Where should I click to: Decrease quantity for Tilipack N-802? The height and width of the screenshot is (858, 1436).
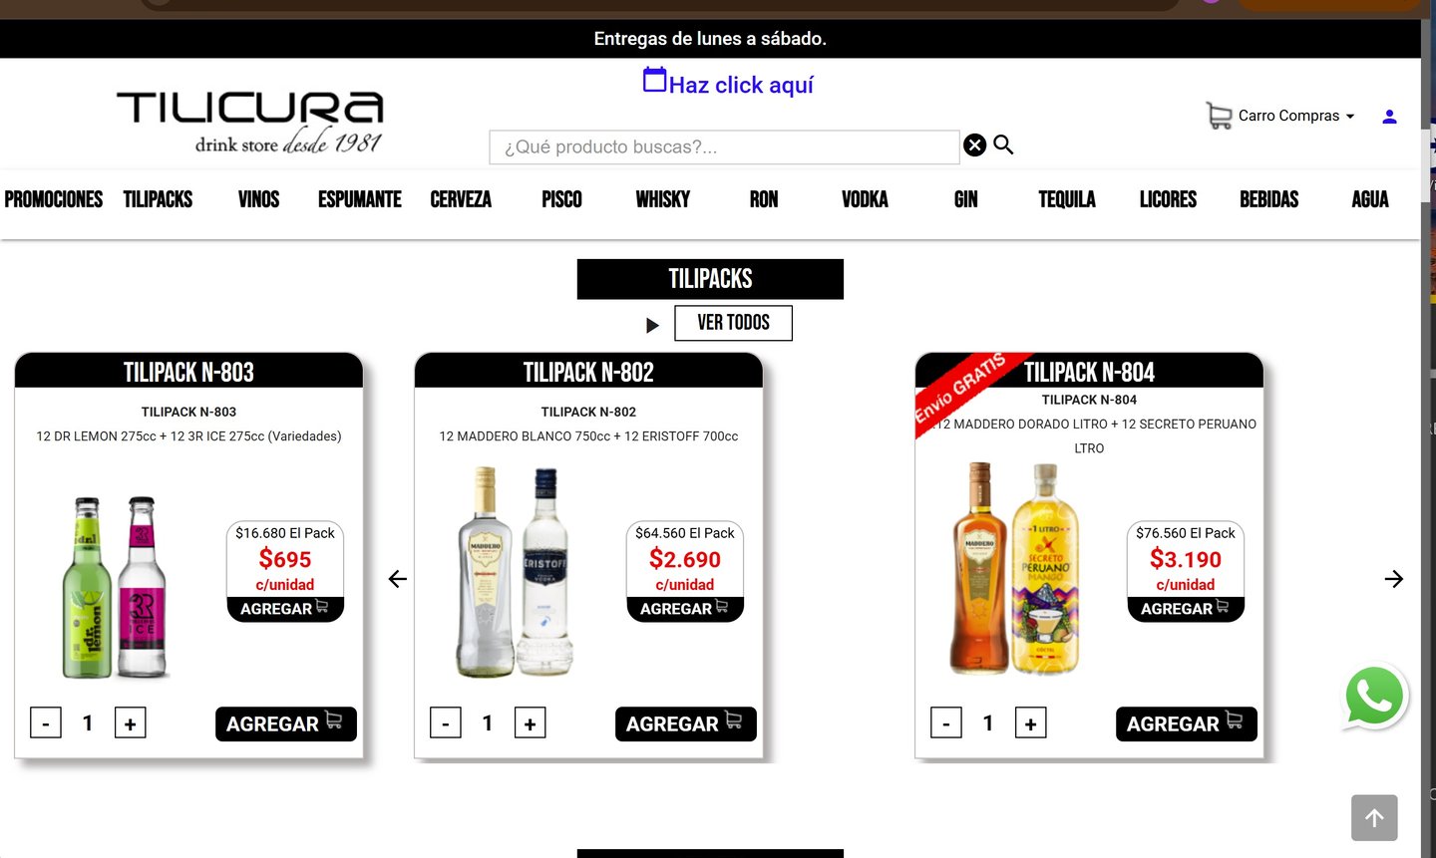click(x=446, y=723)
